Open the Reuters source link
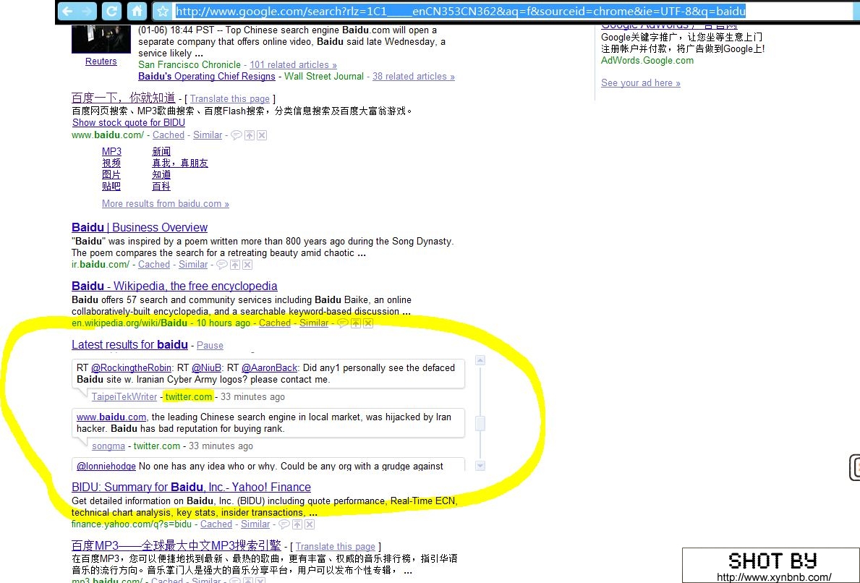The height and width of the screenshot is (583, 860). click(x=101, y=61)
